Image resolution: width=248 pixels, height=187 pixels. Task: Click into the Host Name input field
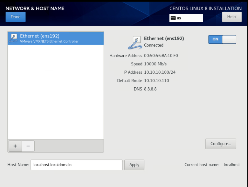tap(76, 165)
